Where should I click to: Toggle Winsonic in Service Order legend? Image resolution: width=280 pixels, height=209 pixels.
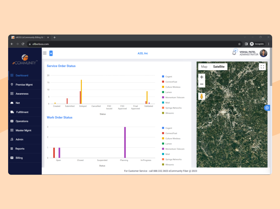168,113
